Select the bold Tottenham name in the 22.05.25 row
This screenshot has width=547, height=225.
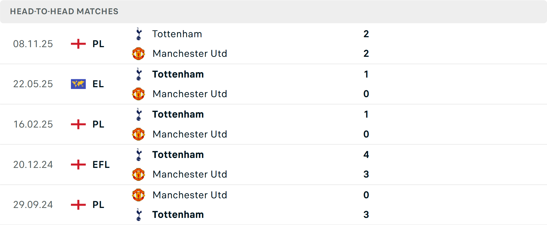pyautogui.click(x=178, y=74)
